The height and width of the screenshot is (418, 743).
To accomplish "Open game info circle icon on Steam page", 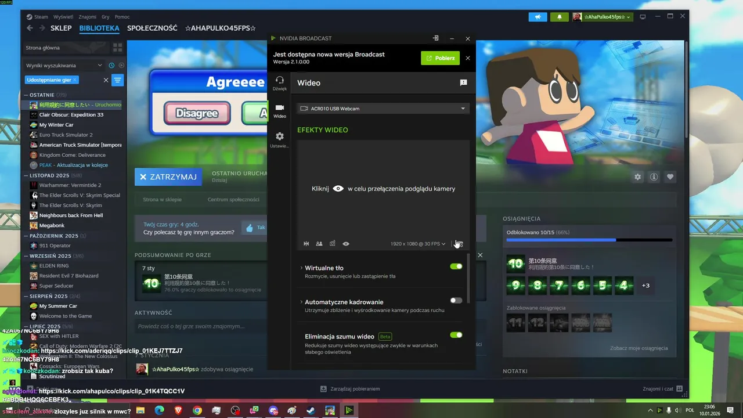I will (x=654, y=177).
